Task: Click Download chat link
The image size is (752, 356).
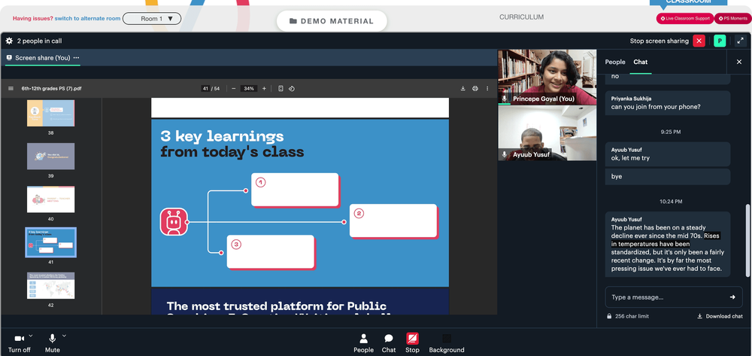Action: 720,316
